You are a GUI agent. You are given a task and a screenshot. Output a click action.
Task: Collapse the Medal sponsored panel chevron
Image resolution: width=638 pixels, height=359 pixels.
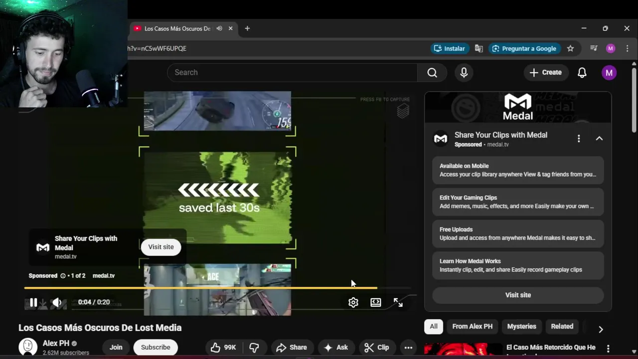tap(599, 139)
